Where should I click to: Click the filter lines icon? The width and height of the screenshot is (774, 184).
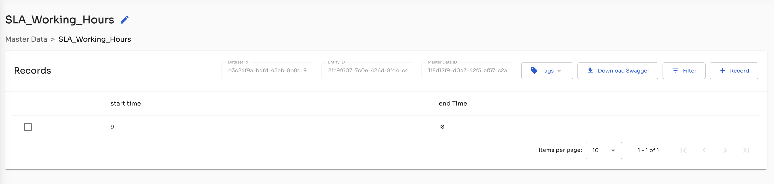[675, 71]
